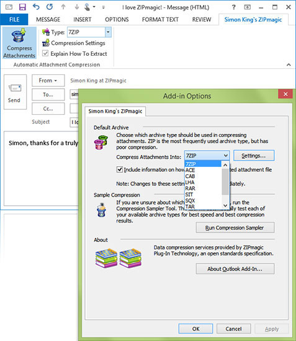Choose RAR in the archive list
296x341 pixels.
pos(203,188)
